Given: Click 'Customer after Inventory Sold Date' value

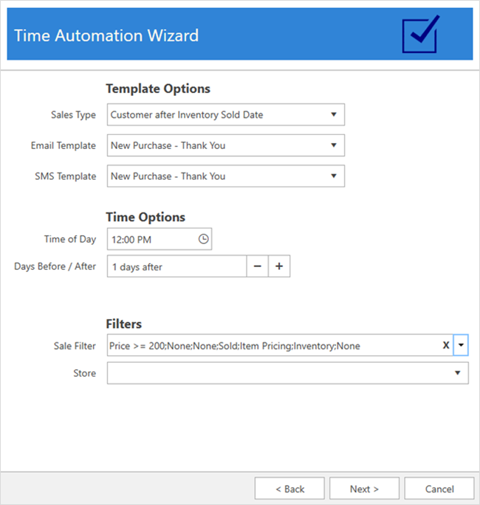Looking at the screenshot, I should (x=187, y=114).
